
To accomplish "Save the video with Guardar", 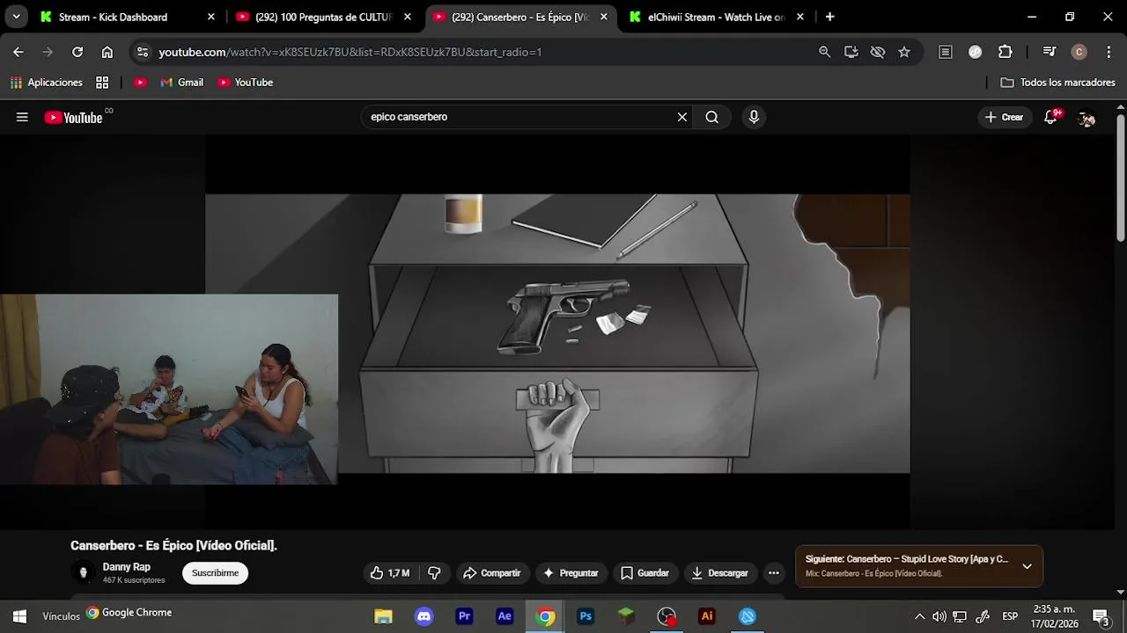I will [645, 573].
